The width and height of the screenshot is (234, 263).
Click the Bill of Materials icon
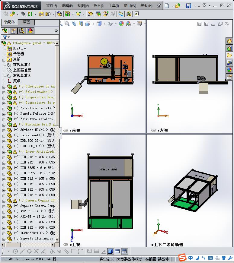click(x=98, y=14)
